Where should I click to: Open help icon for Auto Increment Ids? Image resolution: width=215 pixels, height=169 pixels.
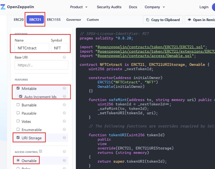coord(64,97)
